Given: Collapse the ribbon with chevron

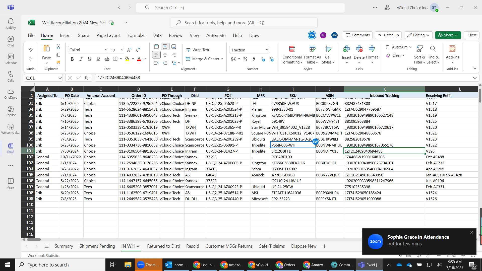Looking at the screenshot, I should 475,69.
